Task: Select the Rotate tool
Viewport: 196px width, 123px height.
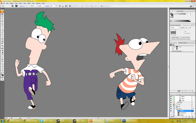Action: point(2,37)
